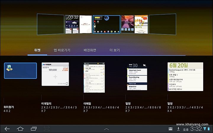Viewport: 213px width, 133px height.
Task: Go to Home via house icon
Action: tap(20, 129)
